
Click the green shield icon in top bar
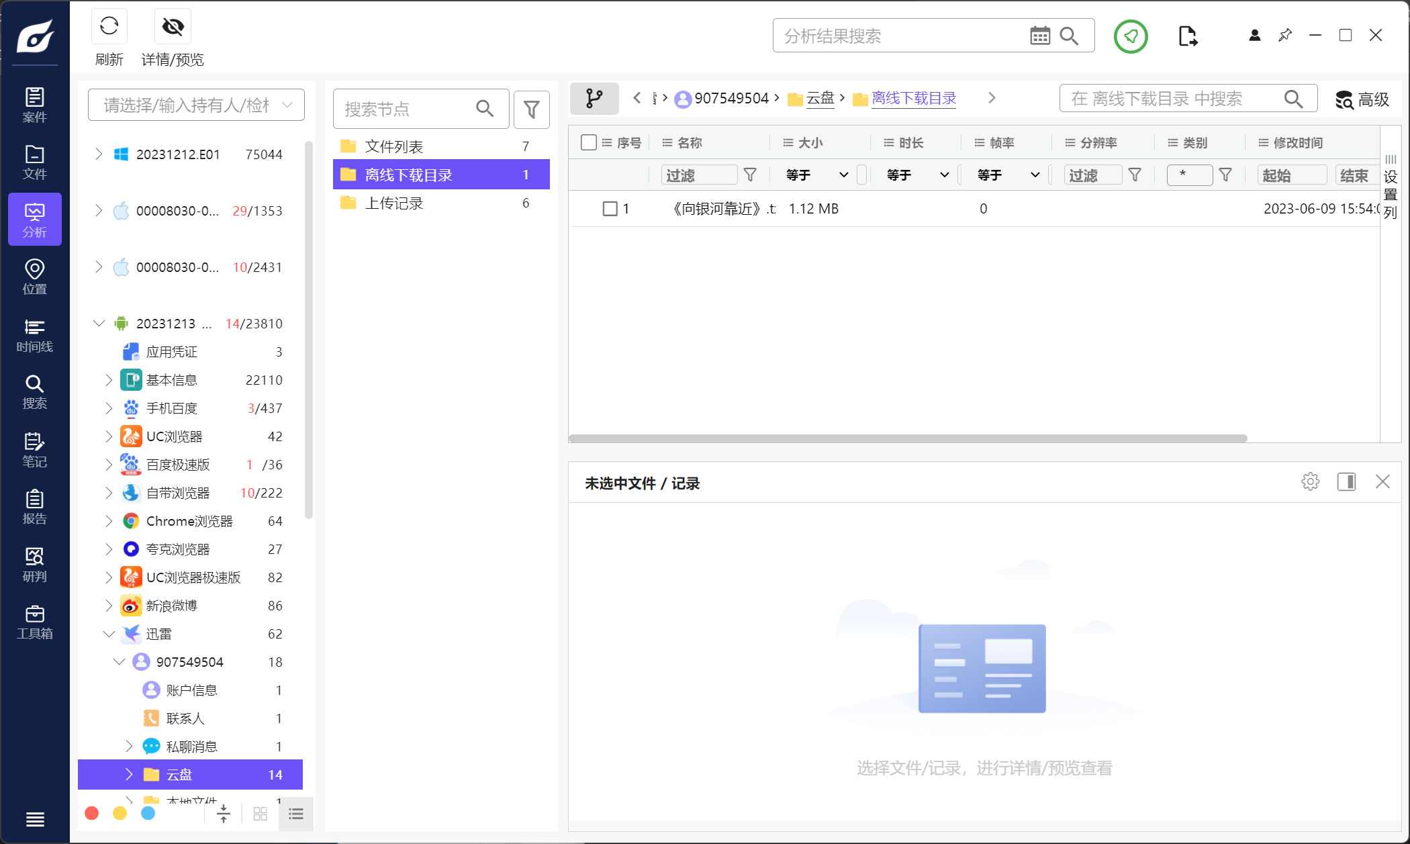[1131, 36]
